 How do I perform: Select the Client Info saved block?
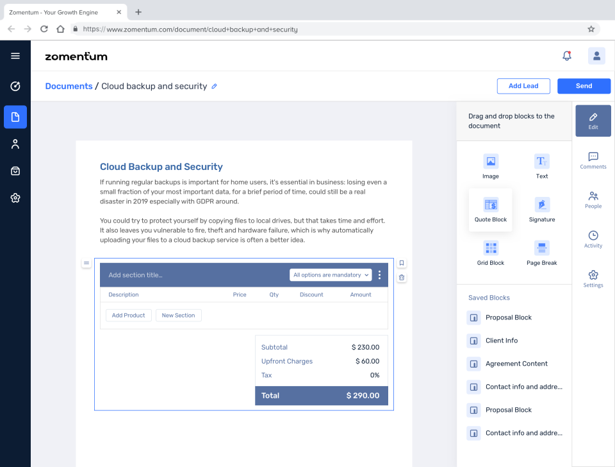pos(502,341)
